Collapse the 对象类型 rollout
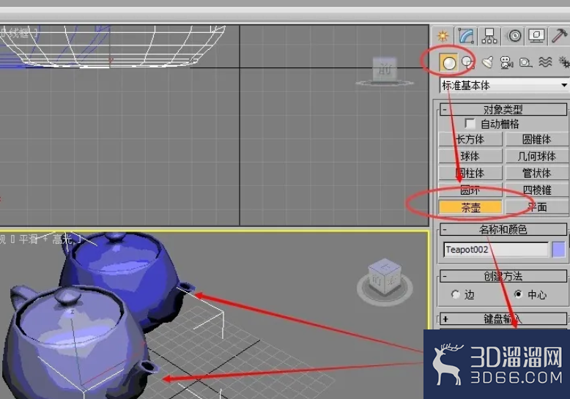Viewport: 570px width, 399px height. pos(503,109)
